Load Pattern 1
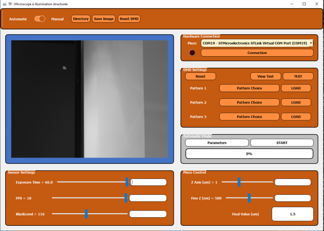The height and width of the screenshot is (231, 324). click(x=296, y=88)
